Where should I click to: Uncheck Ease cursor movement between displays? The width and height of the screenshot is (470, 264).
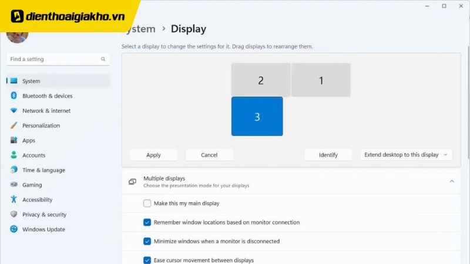click(147, 260)
